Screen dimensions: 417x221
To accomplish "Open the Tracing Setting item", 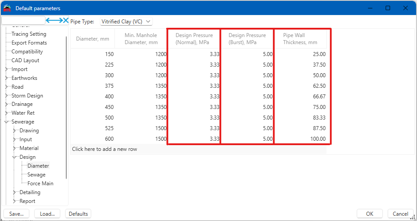I will click(29, 34).
